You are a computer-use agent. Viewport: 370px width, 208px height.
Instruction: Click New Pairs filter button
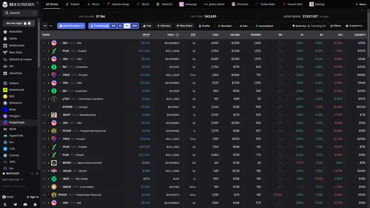[x=184, y=26]
